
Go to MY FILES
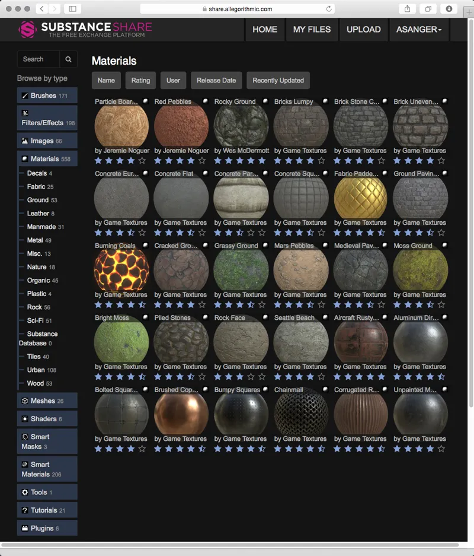coord(312,30)
